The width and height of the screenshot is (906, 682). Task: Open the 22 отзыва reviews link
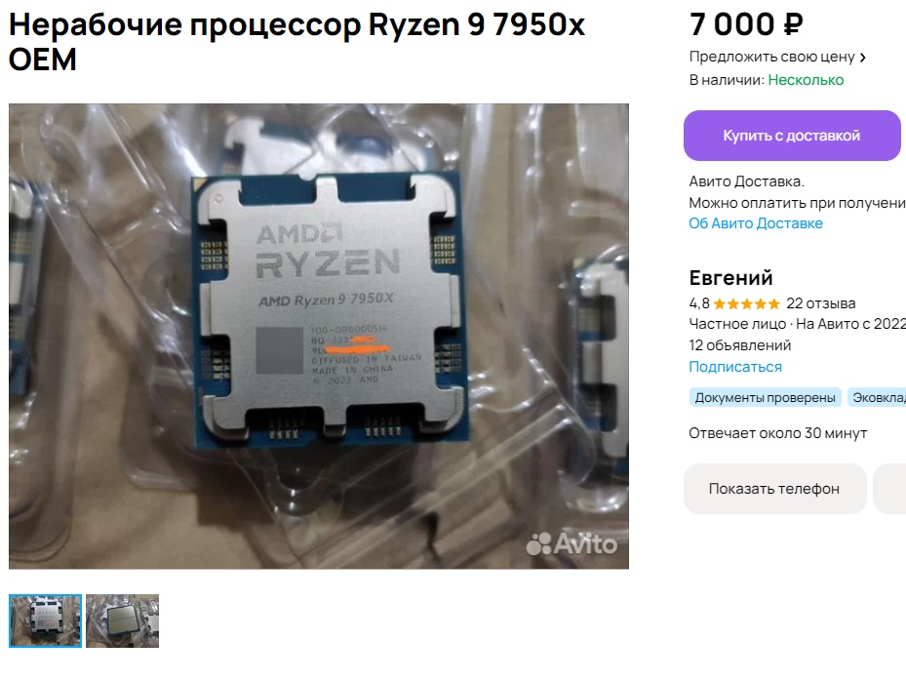tap(820, 303)
